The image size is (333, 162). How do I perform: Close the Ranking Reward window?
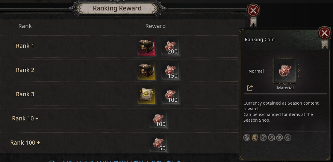pos(253,10)
